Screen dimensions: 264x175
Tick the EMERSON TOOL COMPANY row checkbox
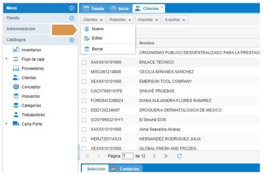click(x=84, y=81)
